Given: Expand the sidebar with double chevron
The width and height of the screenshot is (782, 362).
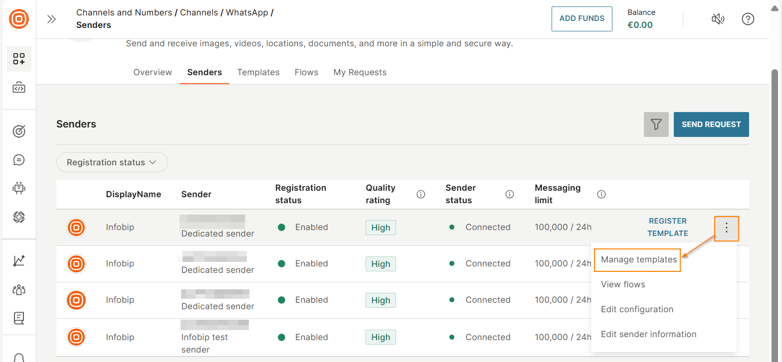Looking at the screenshot, I should [51, 19].
